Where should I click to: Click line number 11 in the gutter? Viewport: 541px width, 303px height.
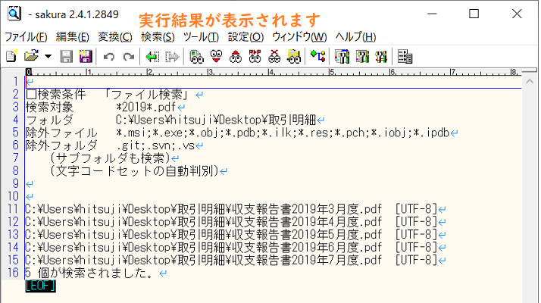[13, 209]
